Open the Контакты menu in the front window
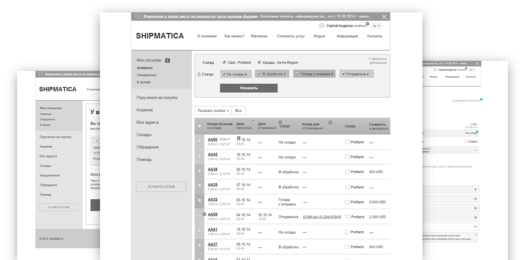 pos(375,36)
